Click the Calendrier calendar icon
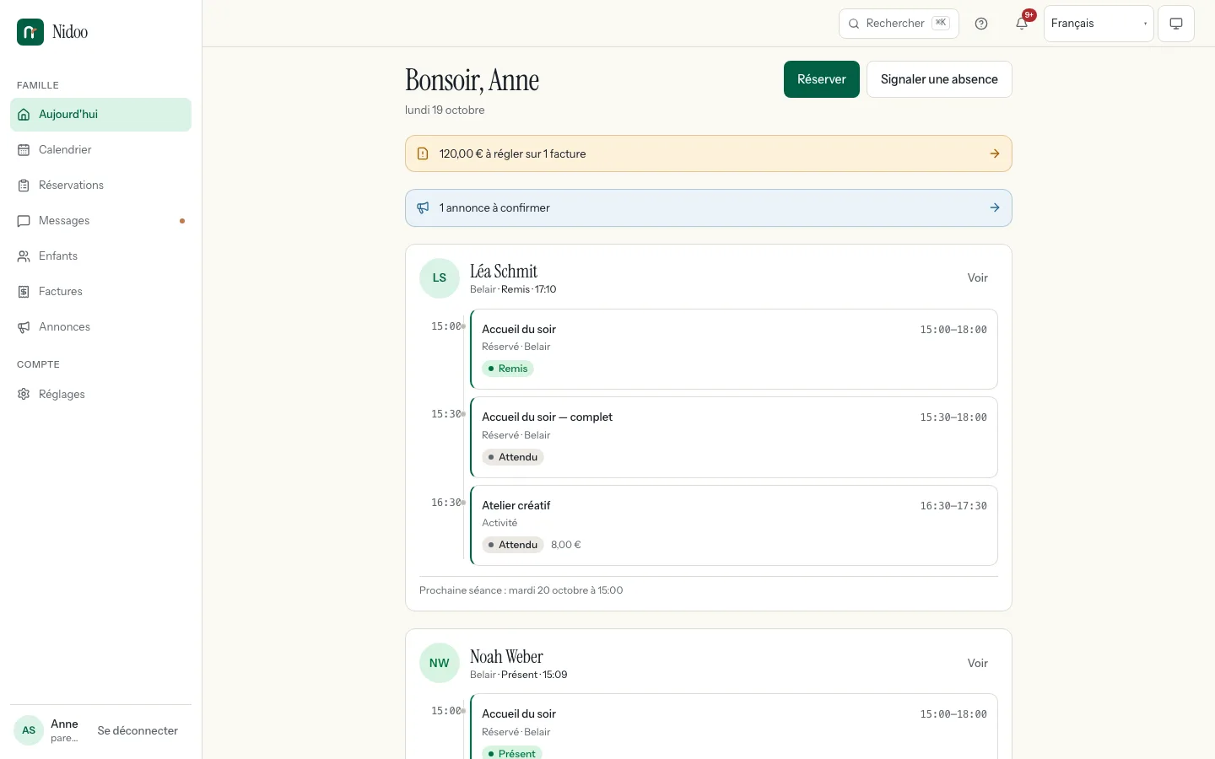This screenshot has height=759, width=1215. [24, 150]
